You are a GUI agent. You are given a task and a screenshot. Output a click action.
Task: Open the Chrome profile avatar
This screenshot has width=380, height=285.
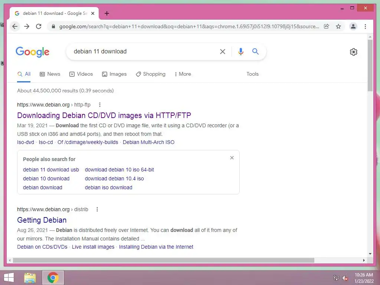pyautogui.click(x=353, y=26)
